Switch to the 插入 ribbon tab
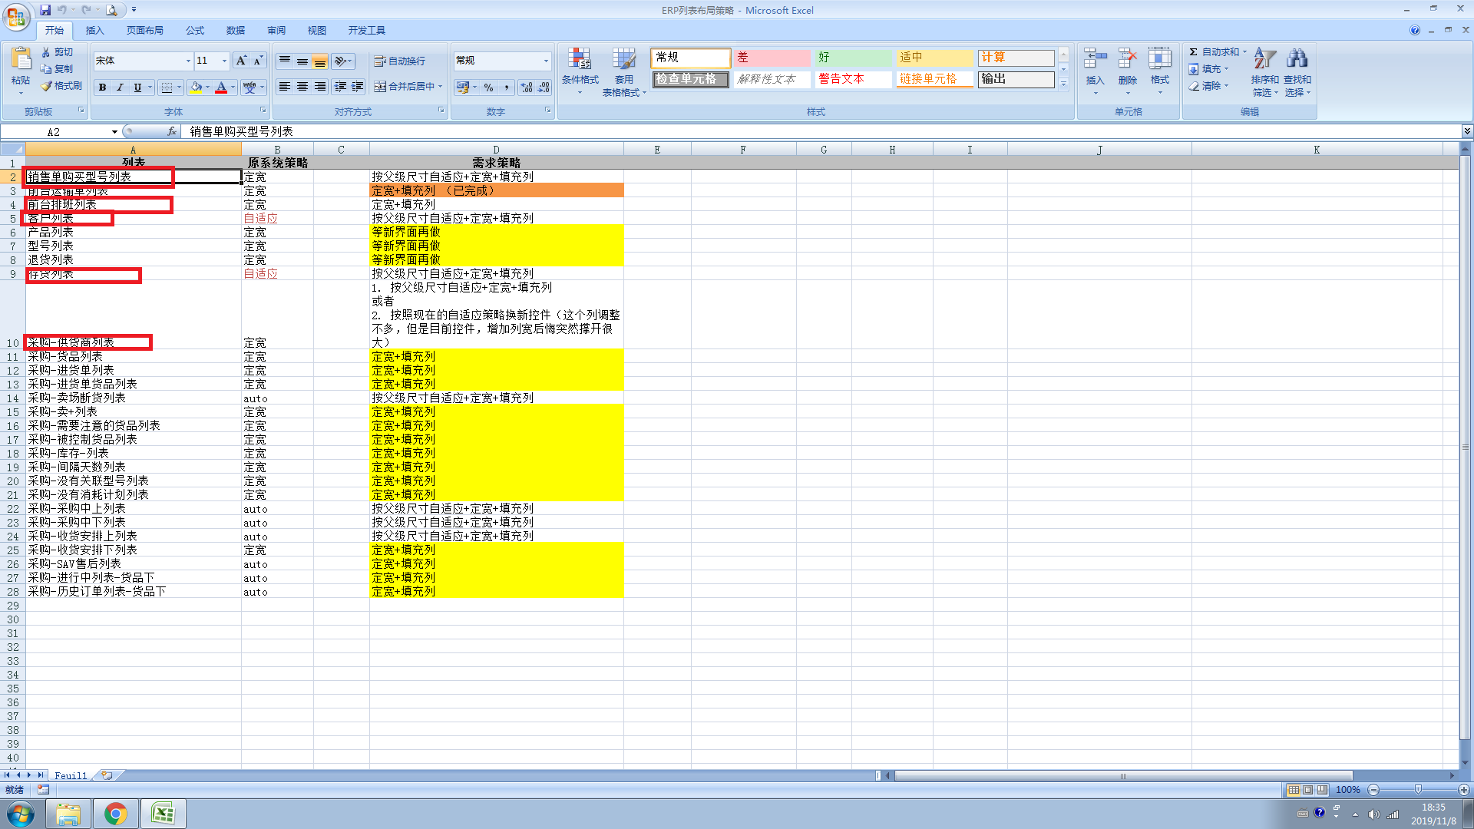Image resolution: width=1474 pixels, height=829 pixels. [94, 31]
